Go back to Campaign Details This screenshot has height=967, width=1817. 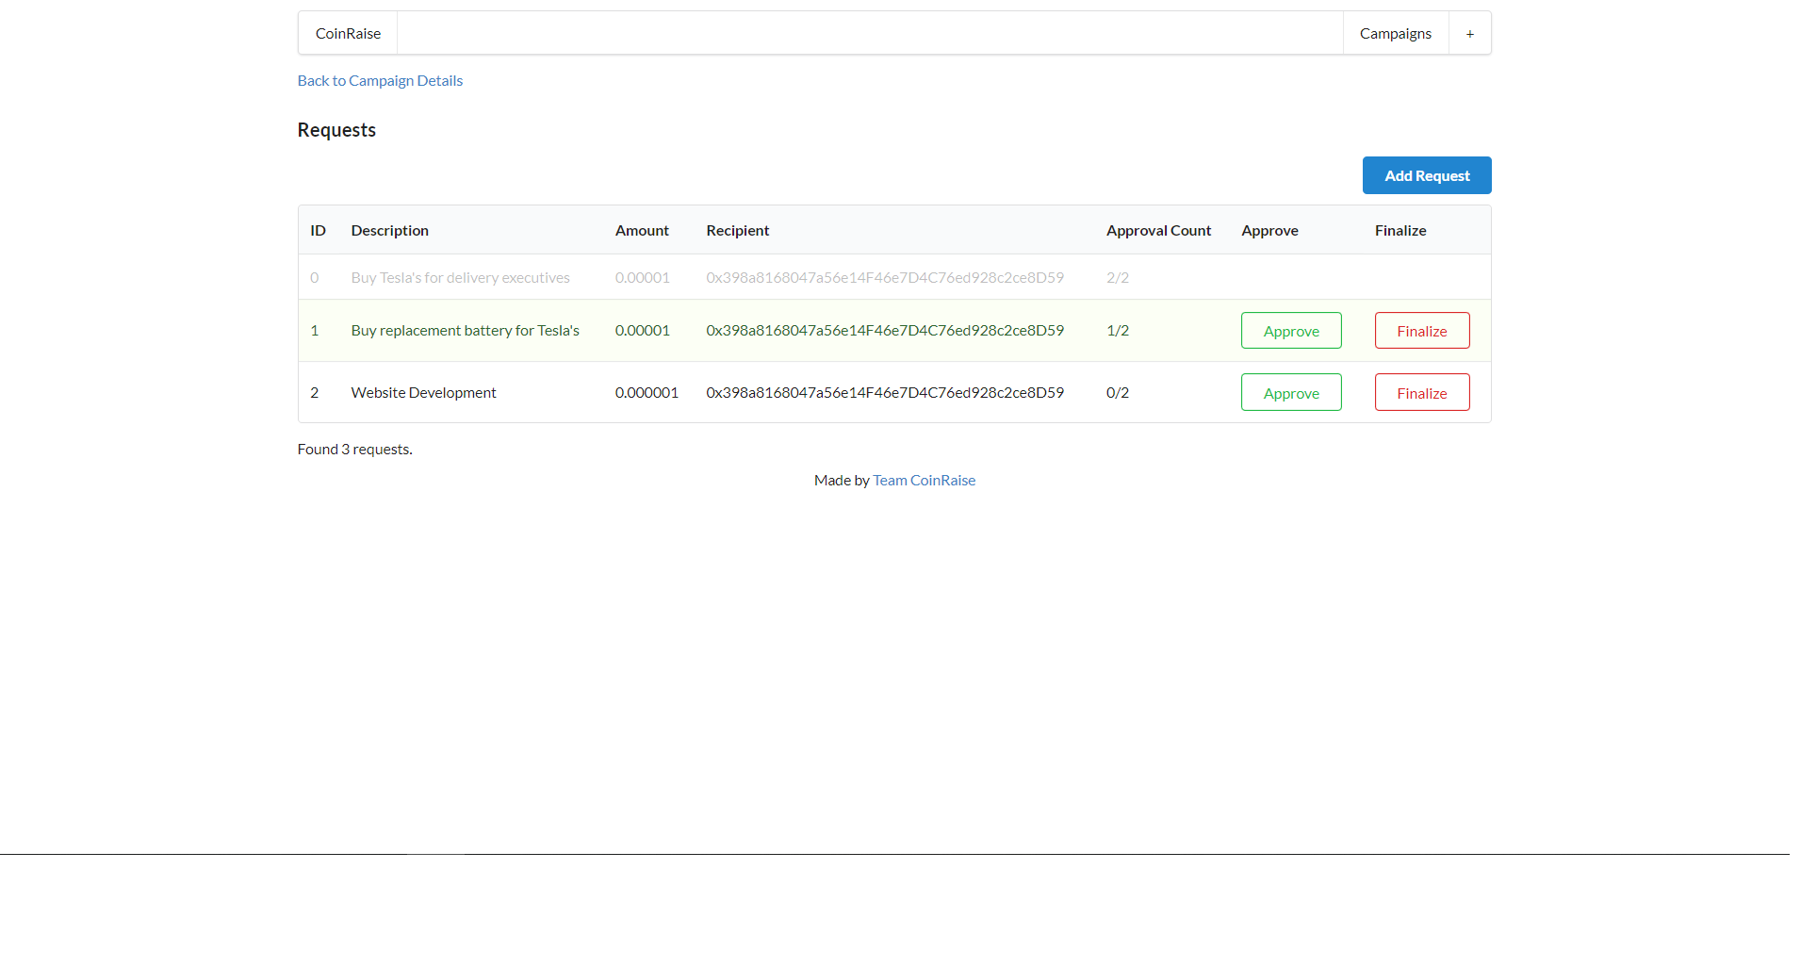pyautogui.click(x=380, y=80)
